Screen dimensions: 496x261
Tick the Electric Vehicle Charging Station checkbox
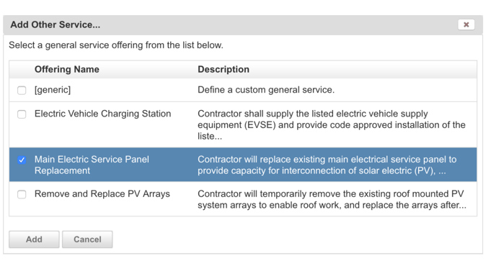pos(22,114)
